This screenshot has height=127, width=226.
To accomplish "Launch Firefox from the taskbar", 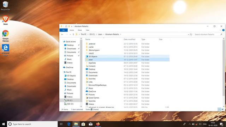I will pos(98,124).
